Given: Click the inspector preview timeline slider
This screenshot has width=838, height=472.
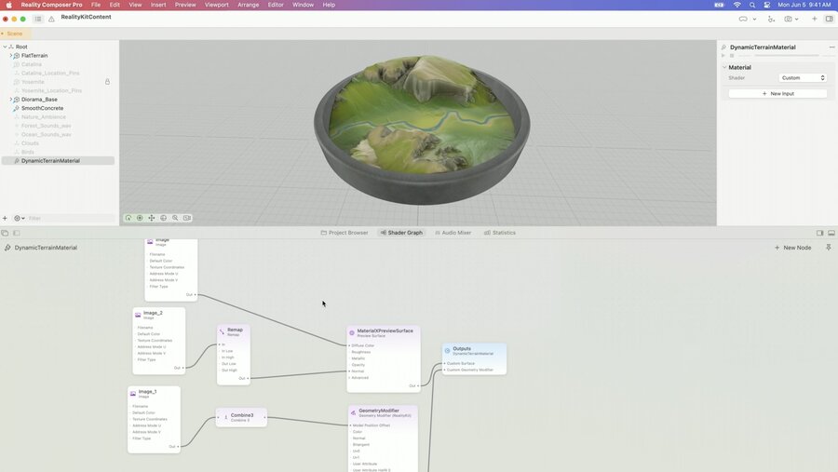Looking at the screenshot, I should (x=786, y=56).
